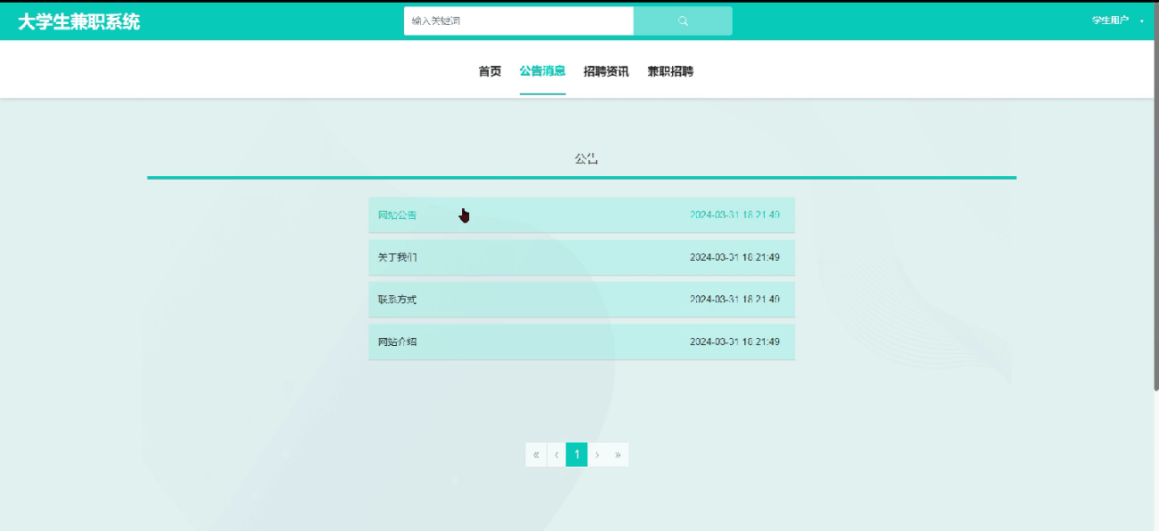Go to next page with › icon
Image resolution: width=1159 pixels, height=531 pixels.
point(597,455)
